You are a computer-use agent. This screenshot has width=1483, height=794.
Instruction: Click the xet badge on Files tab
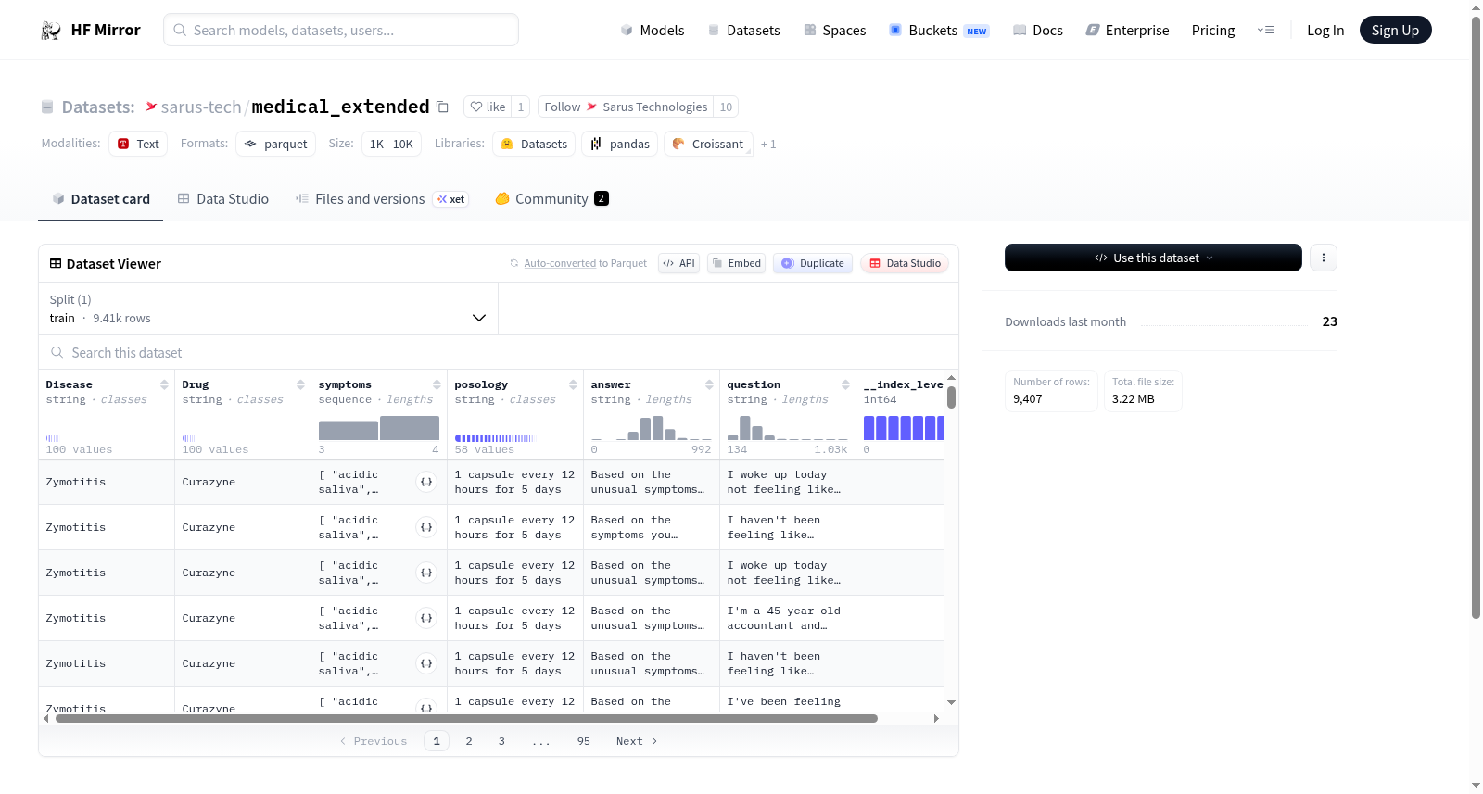[451, 199]
